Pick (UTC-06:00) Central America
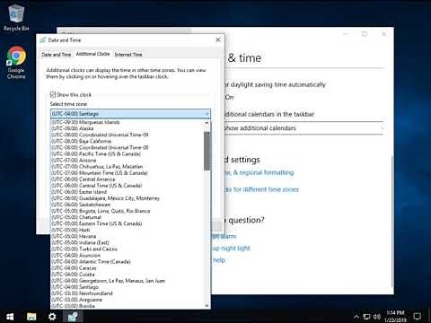This screenshot has height=323, width=431. (128, 179)
